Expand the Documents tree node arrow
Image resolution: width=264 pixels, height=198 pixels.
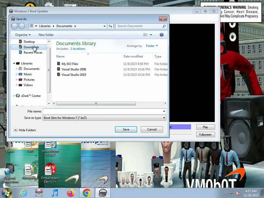[x=16, y=69]
